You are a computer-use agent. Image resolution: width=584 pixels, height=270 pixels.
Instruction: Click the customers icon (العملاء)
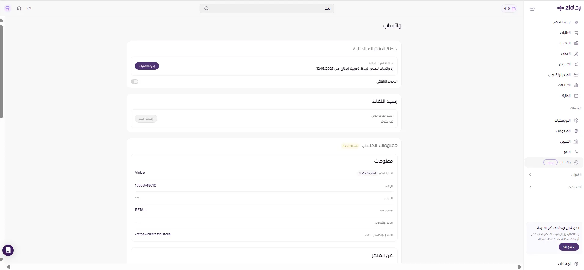(x=576, y=54)
